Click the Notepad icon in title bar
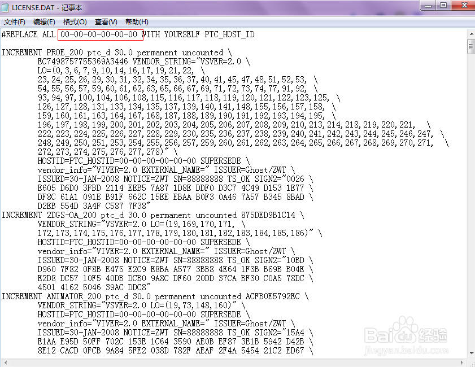The image size is (475, 367). pos(6,7)
